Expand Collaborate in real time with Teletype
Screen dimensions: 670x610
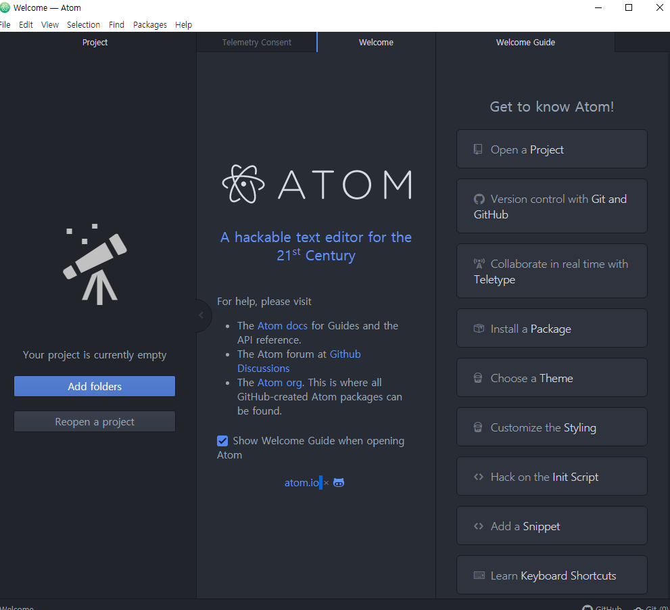click(x=552, y=271)
